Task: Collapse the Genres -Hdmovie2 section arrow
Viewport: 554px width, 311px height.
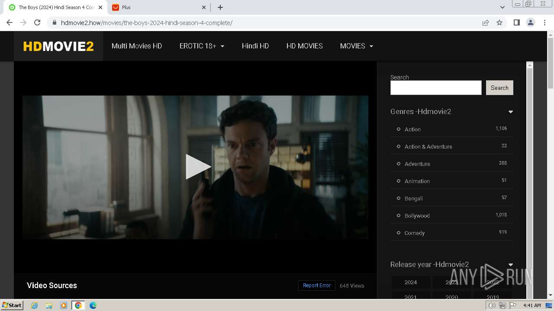Action: coord(511,112)
